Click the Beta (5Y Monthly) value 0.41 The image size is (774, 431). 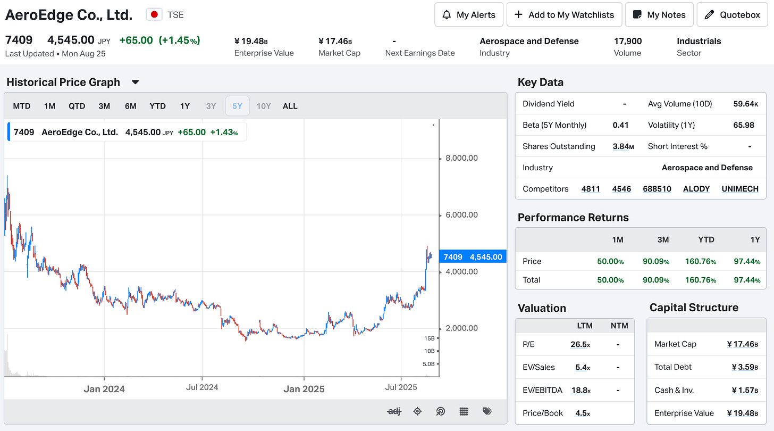[620, 125]
